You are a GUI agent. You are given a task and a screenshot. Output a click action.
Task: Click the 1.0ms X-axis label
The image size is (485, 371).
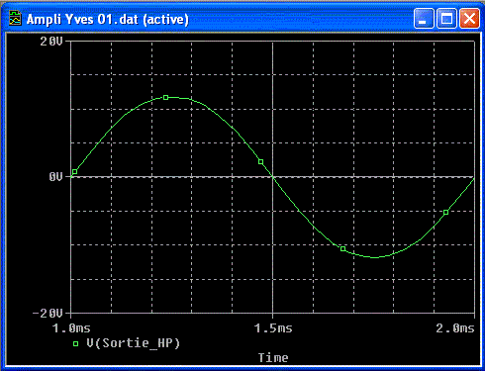tap(71, 328)
